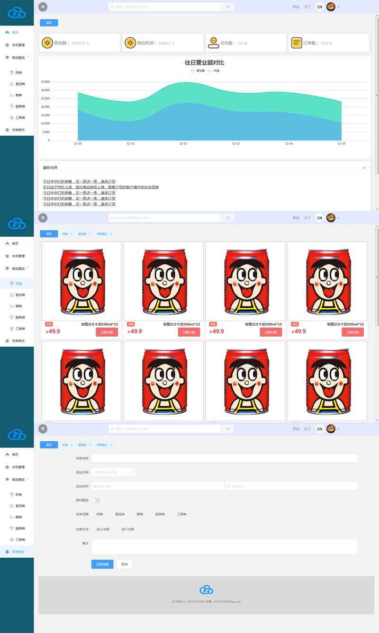
Task: Toggle the 利润 series in chart legend
Action: pos(213,71)
